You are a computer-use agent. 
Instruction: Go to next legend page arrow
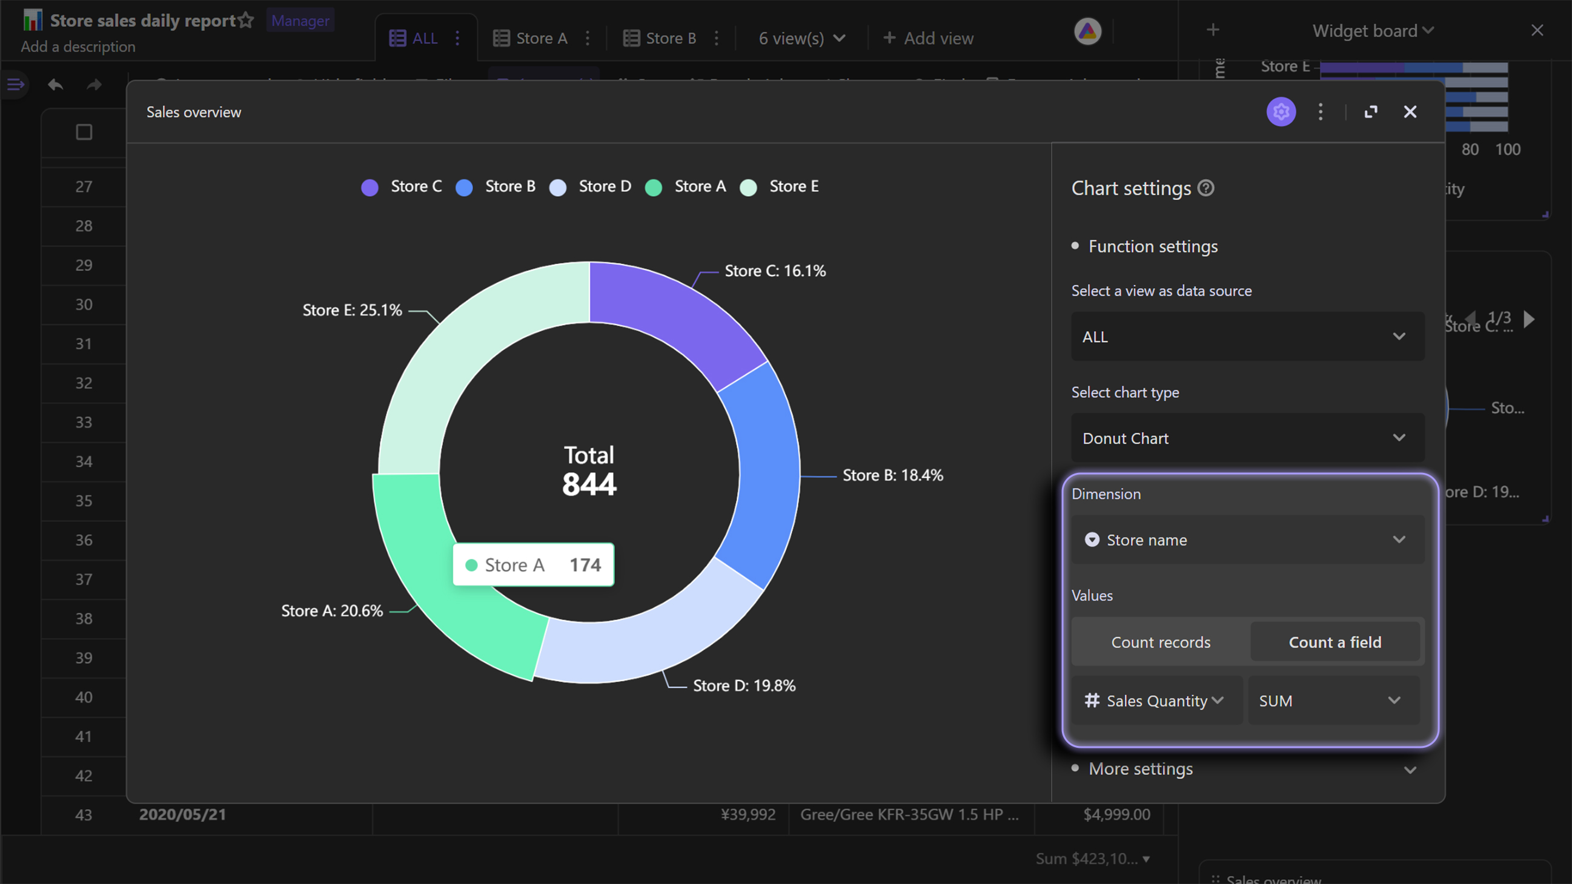tap(1528, 319)
